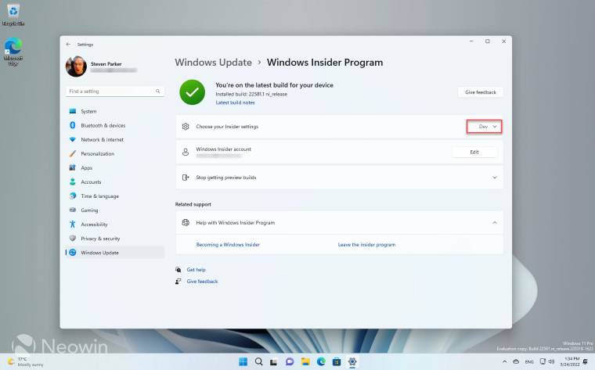Navigate to Windows Update breadcrumb
The height and width of the screenshot is (370, 595).
click(x=213, y=63)
